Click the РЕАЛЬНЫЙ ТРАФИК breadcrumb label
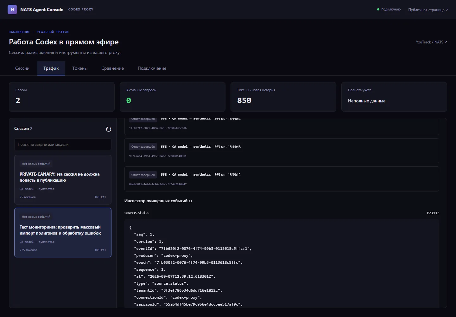This screenshot has height=317, width=456. coord(53,32)
